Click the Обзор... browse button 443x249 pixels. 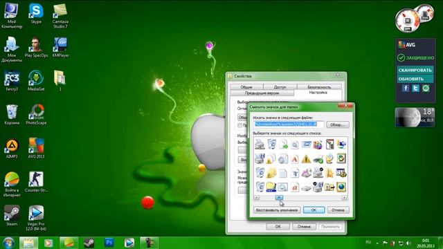338,124
